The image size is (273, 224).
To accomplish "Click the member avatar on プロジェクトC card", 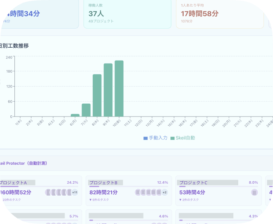I will (x=254, y=192).
